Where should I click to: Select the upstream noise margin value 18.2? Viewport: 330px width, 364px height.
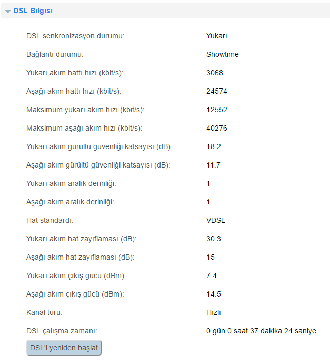(213, 146)
